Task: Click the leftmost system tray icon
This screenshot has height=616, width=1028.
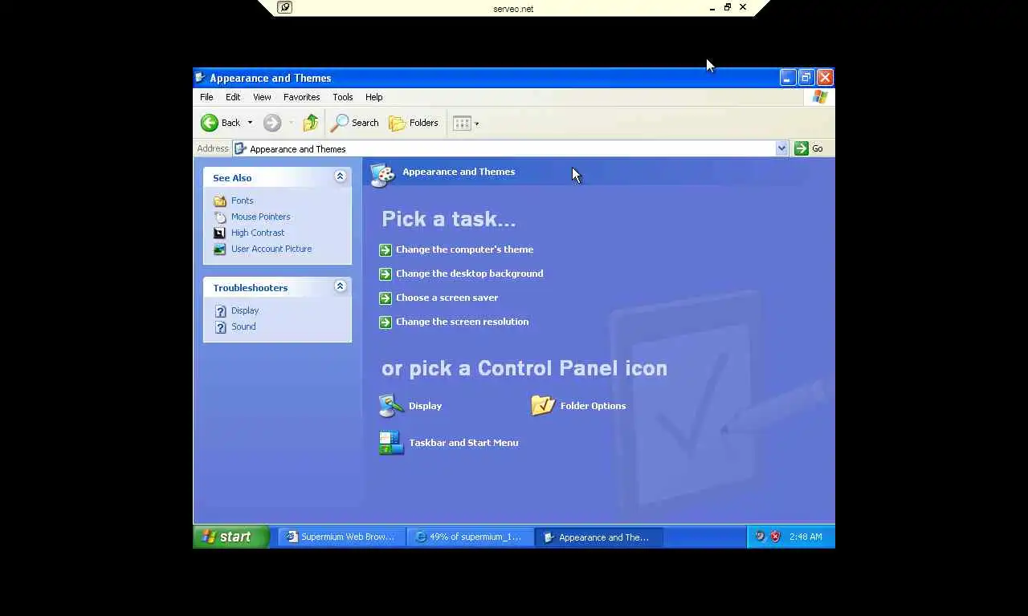Action: pos(760,537)
